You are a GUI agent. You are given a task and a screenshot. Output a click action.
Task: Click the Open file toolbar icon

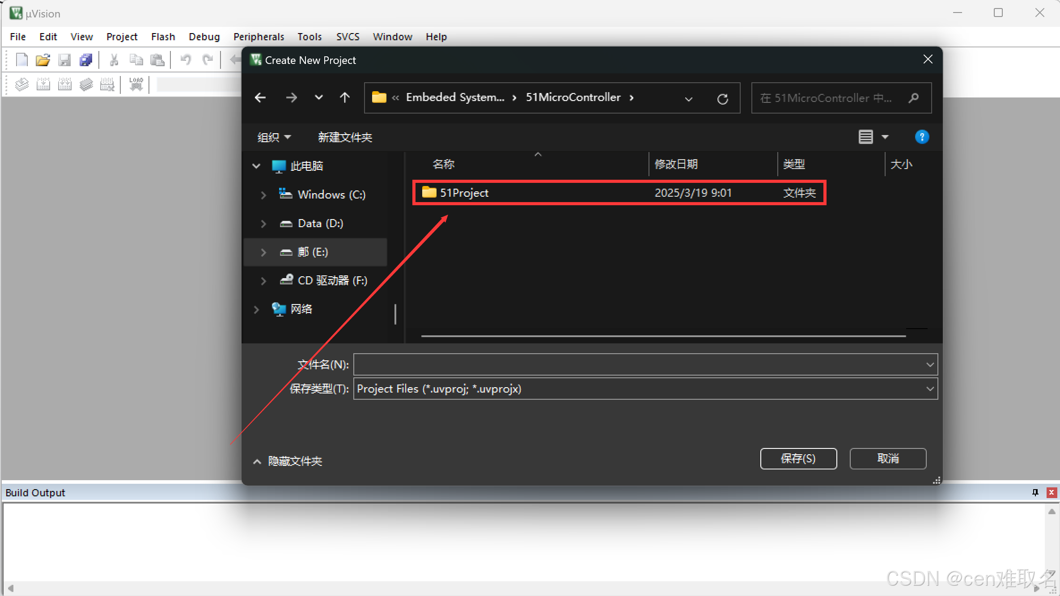point(43,59)
